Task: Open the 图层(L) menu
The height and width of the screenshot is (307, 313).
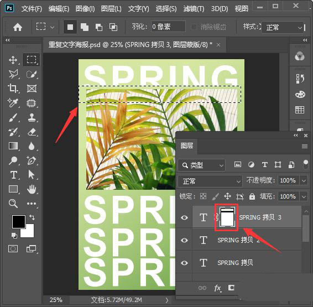Action: click(111, 9)
